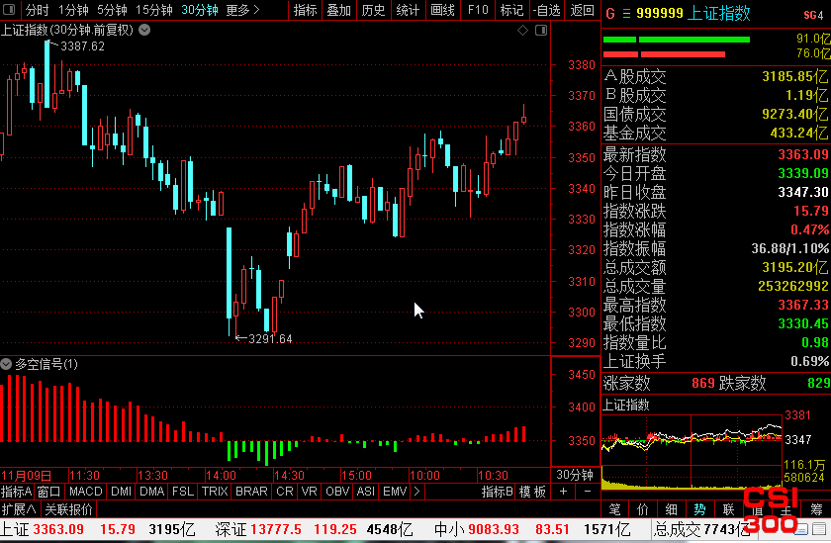Image resolution: width=831 pixels, height=543 pixels.
Task: Click the 涨家数 869 advancing count
Action: coord(659,383)
